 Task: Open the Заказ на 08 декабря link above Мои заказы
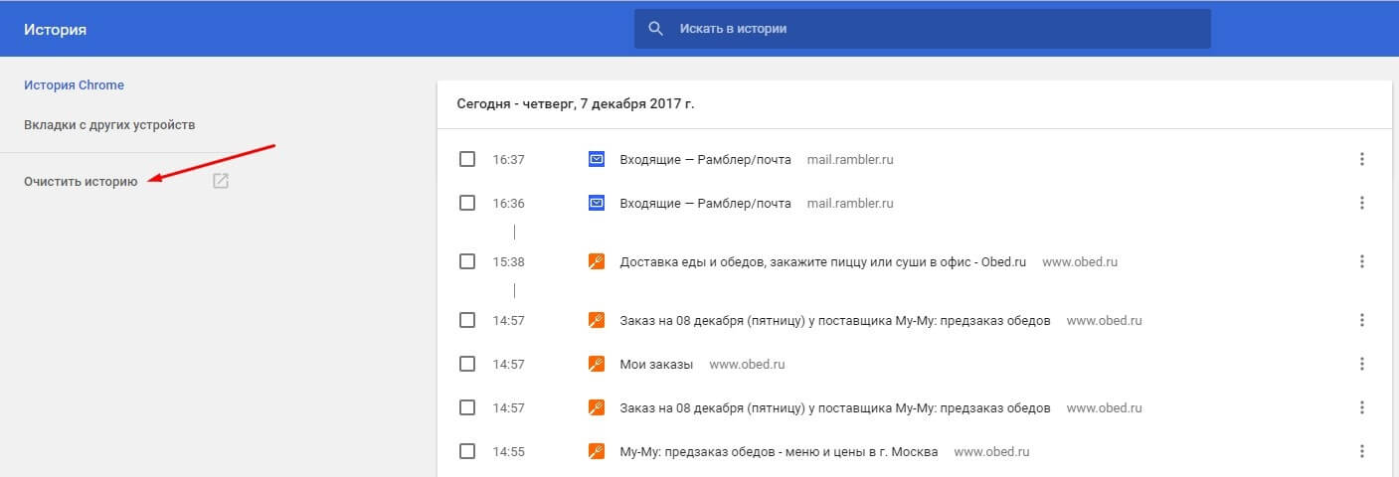(x=834, y=320)
